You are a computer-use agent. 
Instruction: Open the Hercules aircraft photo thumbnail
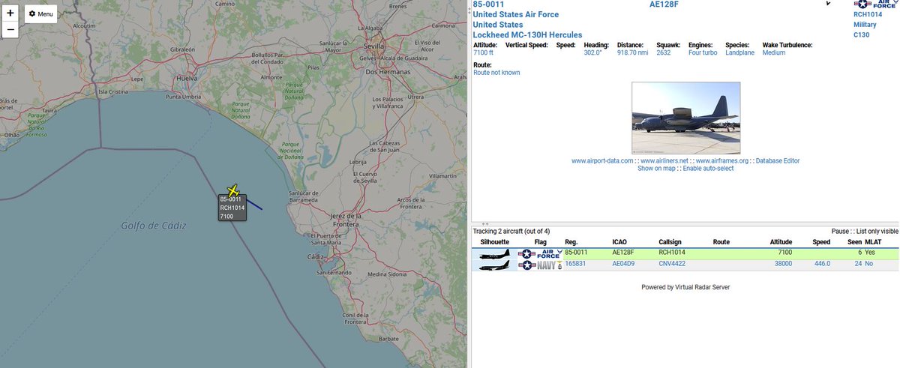pos(686,118)
